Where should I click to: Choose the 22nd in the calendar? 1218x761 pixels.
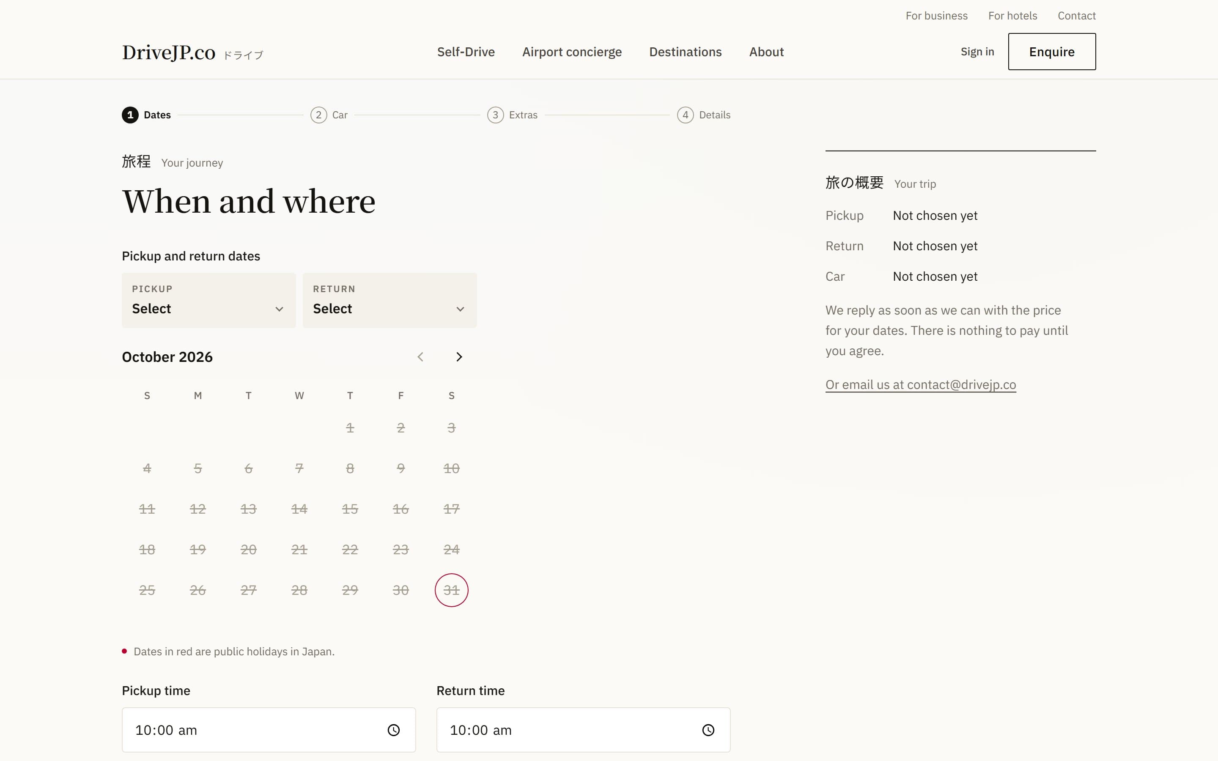pyautogui.click(x=350, y=550)
